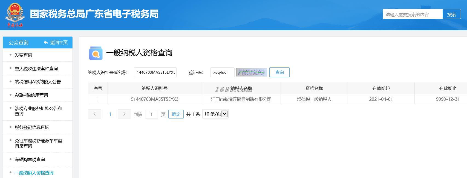Open 纳税信用A级纳税人公告 menu item
The height and width of the screenshot is (178, 467).
(x=38, y=82)
